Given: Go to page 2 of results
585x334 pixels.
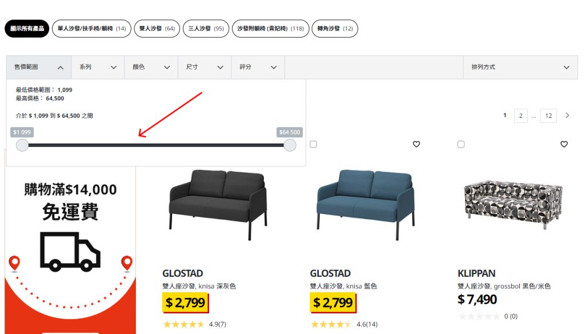Looking at the screenshot, I should tap(520, 116).
